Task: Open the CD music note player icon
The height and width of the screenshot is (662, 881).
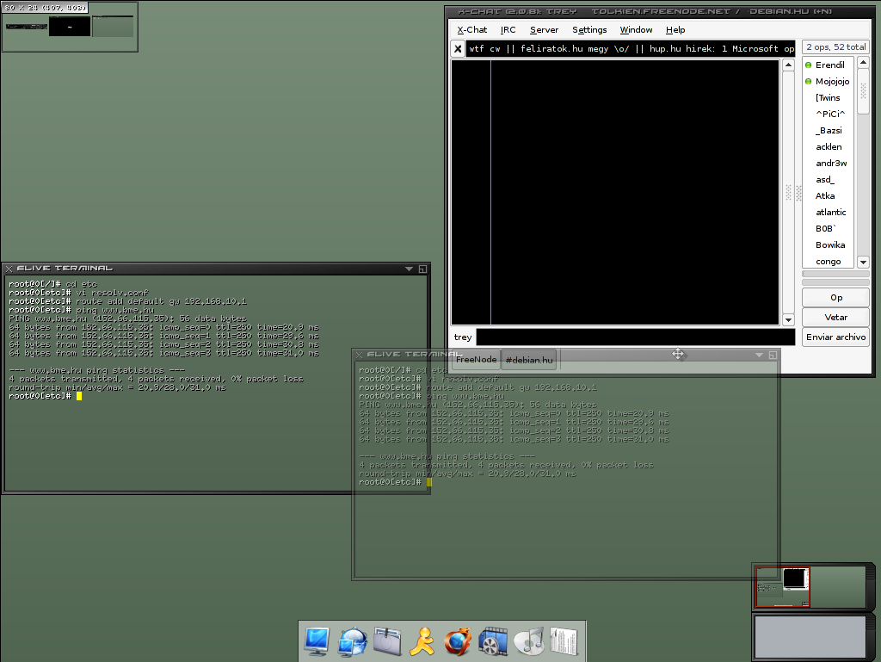Action: pos(528,641)
